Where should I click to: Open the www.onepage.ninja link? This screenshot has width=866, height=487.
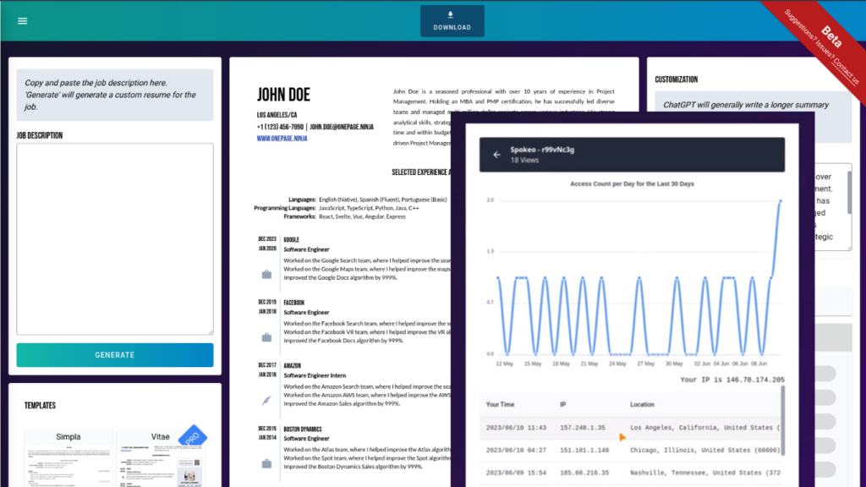(x=282, y=139)
